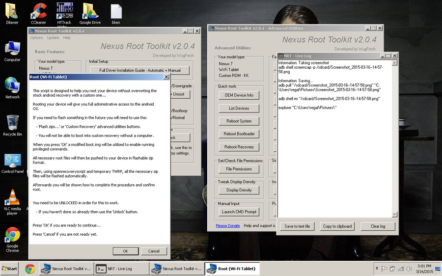Open the bken text file icon
Viewport: 442px width, 276px height.
[x=116, y=14]
